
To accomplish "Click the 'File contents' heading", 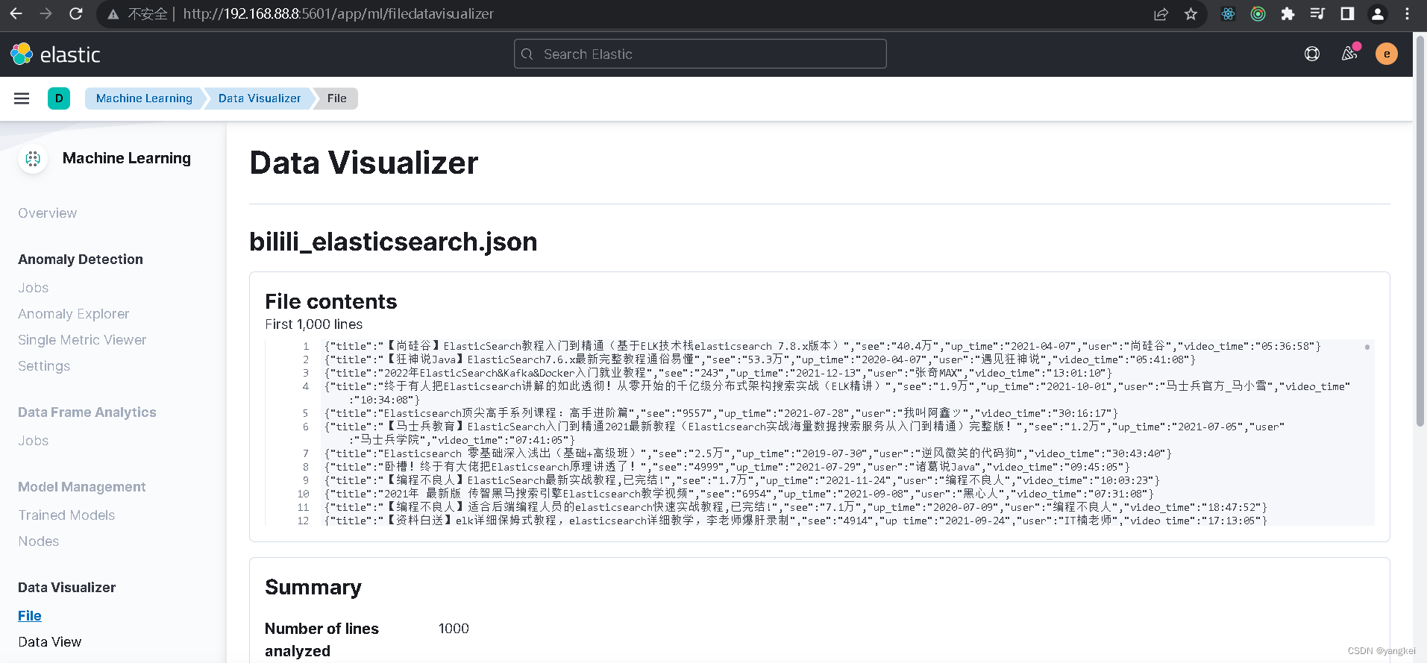I will (x=331, y=301).
